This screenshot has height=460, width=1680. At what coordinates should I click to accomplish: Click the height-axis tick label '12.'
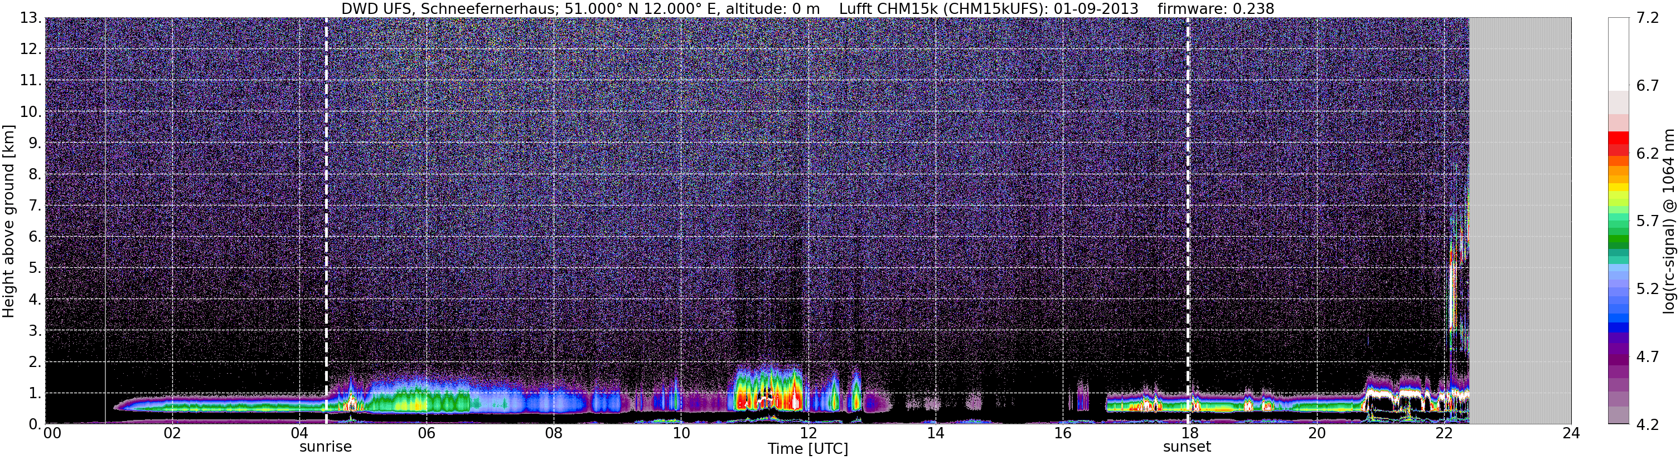coord(31,50)
